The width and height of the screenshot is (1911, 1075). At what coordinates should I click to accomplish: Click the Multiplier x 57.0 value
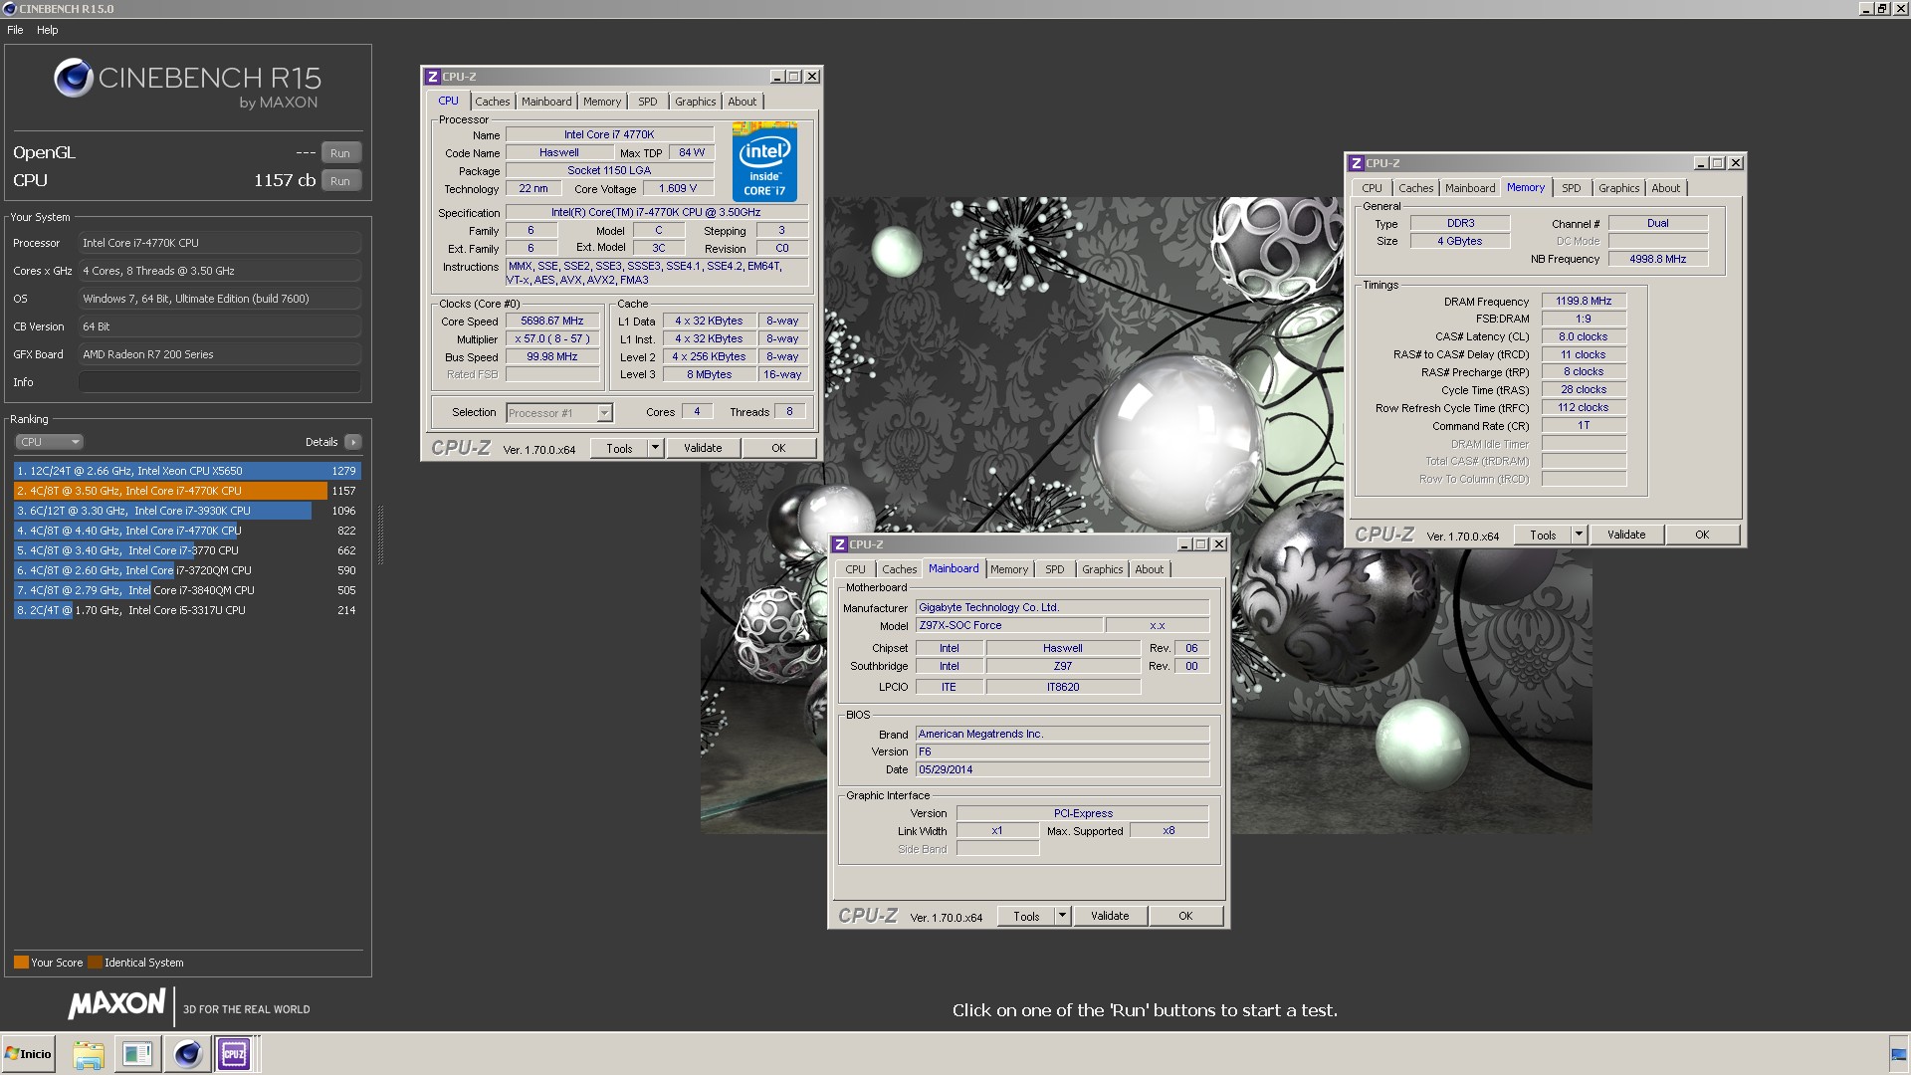click(552, 339)
